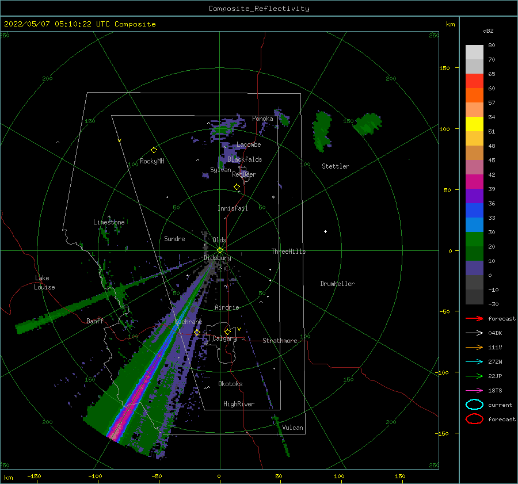Click the Calgary city label
518x484 pixels.
pos(224,338)
